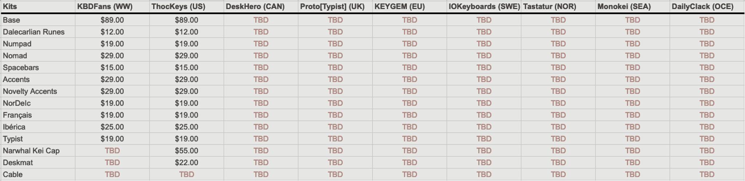Select ThocKeys price for Narwhal Kei Cap
Viewport: 745px width, 181px height.
[187, 151]
